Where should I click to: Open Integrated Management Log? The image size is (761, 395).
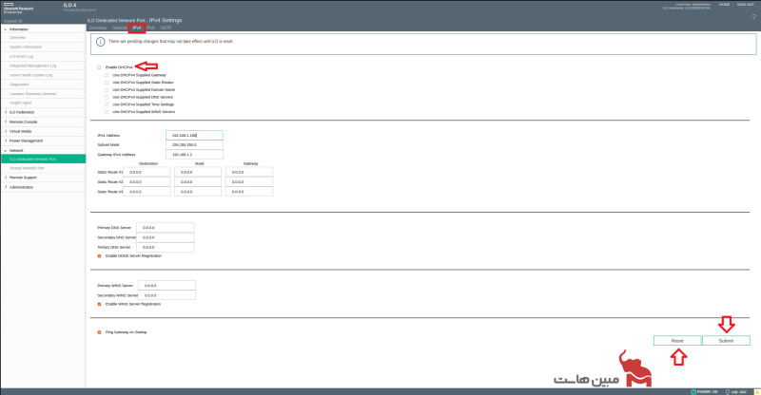(33, 66)
